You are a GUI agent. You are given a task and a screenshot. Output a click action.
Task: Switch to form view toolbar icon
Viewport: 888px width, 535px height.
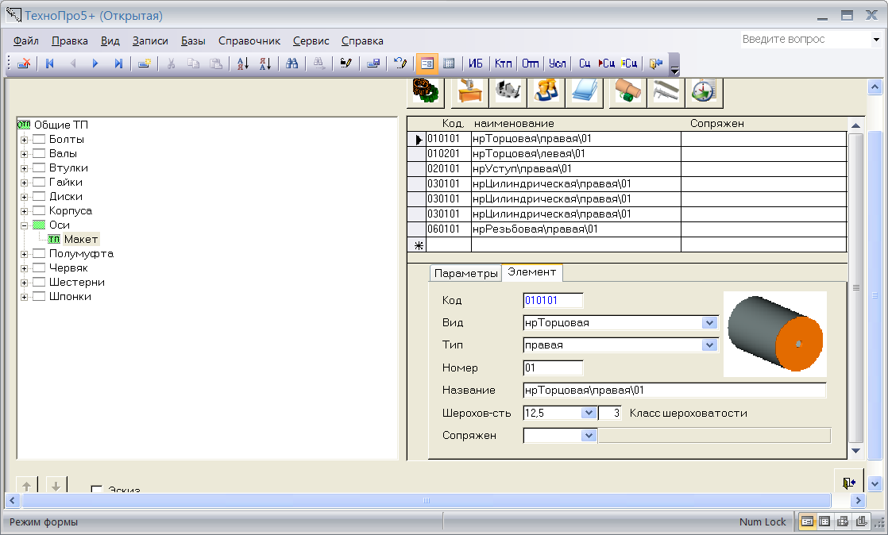click(x=427, y=64)
